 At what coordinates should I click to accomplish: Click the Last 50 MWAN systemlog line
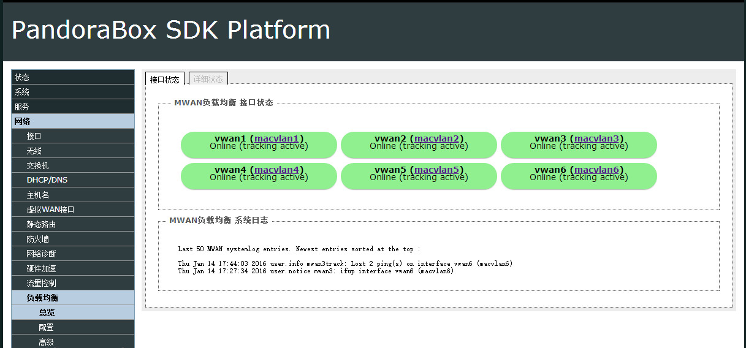click(x=299, y=249)
